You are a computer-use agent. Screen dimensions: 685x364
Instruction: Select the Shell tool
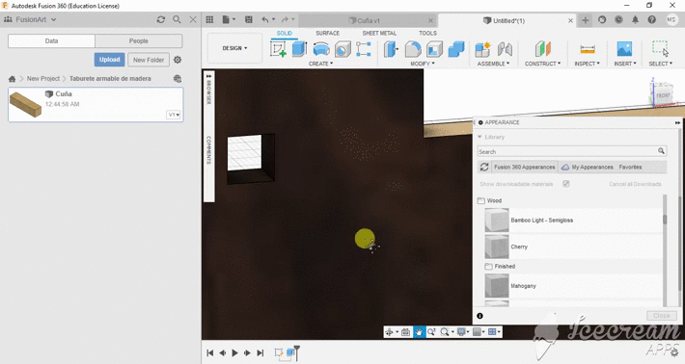pyautogui.click(x=434, y=49)
